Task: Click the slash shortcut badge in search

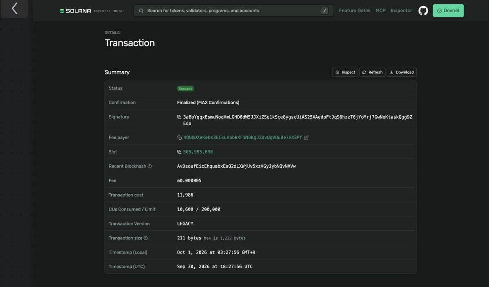Action: (324, 11)
